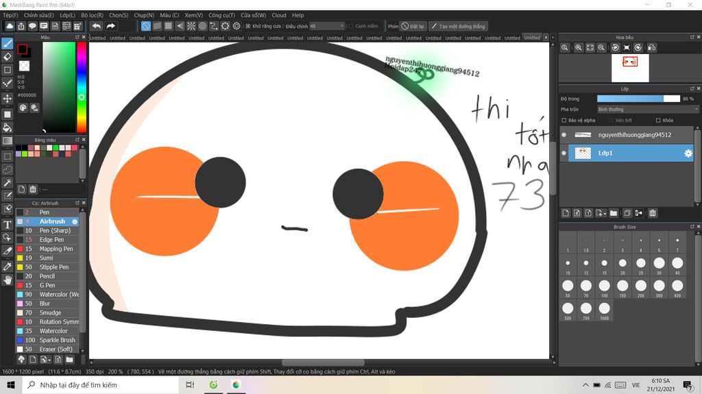Enable the concentric circle snap guide
702x394 pixels.
202,26
